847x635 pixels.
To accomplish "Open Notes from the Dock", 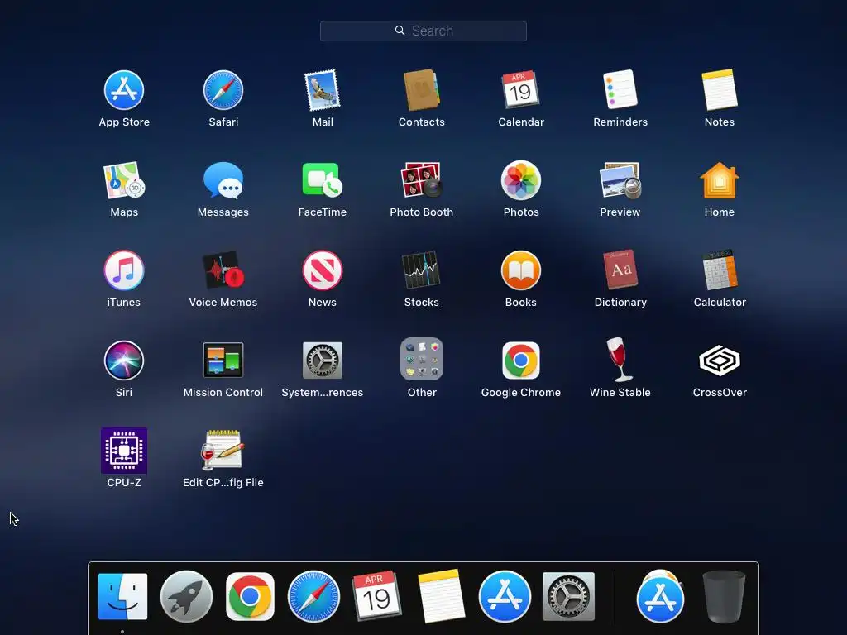I will point(441,597).
